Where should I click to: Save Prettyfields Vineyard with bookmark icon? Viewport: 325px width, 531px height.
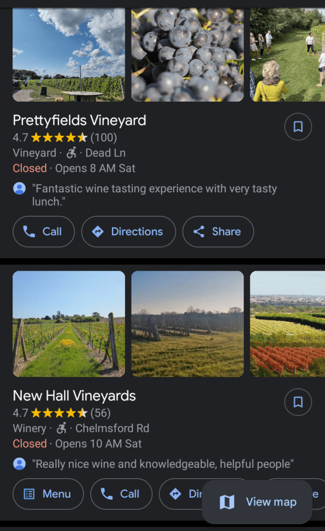point(298,127)
